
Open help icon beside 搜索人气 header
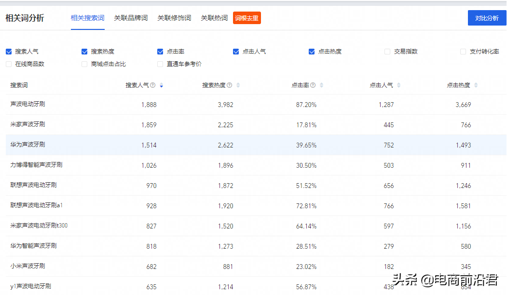(152, 85)
